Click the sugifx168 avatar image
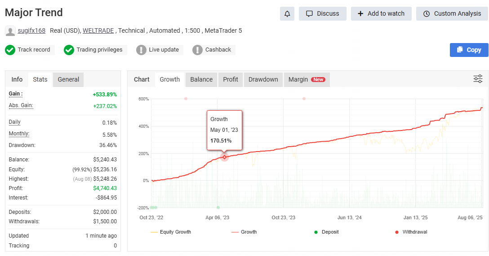The image size is (489, 256). pyautogui.click(x=10, y=31)
